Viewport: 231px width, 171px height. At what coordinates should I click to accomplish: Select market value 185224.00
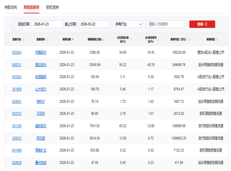[x=179, y=53]
